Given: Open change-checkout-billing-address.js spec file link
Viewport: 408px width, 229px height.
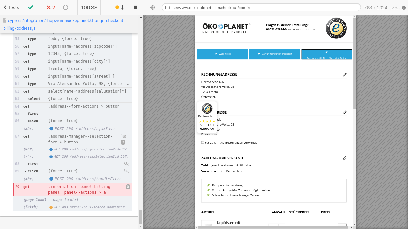Looking at the screenshot, I should (x=64, y=24).
